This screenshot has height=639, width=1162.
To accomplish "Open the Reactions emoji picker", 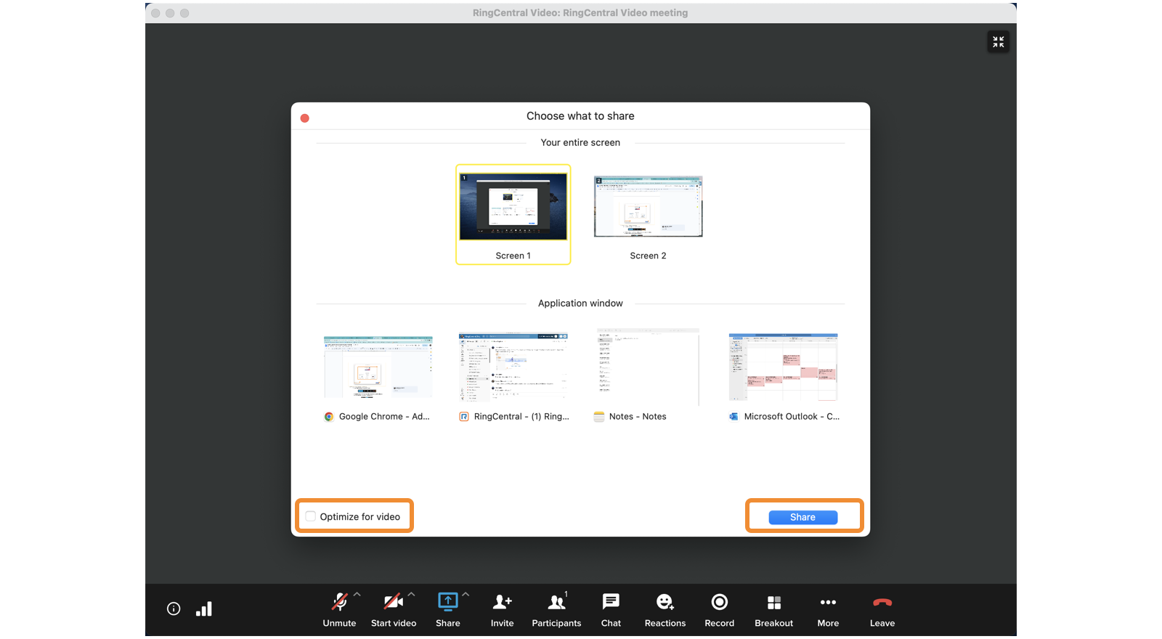I will coord(665,602).
